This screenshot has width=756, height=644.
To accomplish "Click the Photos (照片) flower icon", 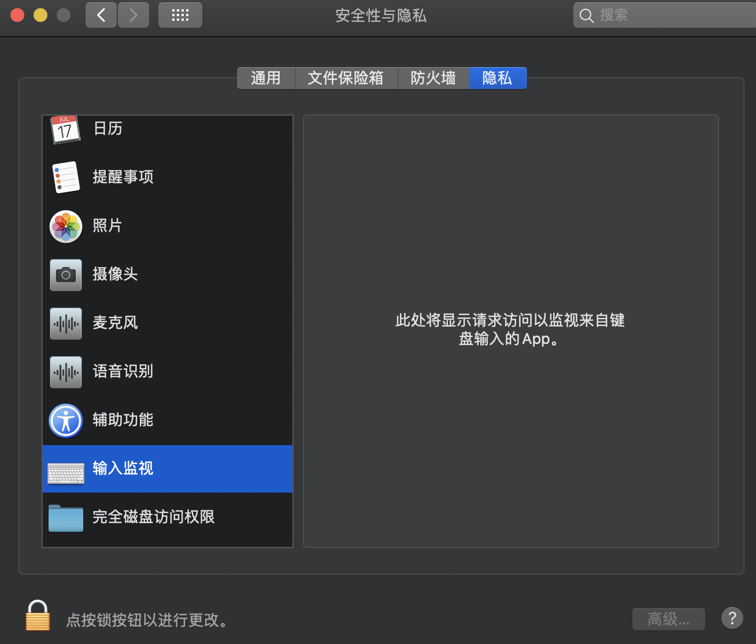I will pyautogui.click(x=66, y=226).
